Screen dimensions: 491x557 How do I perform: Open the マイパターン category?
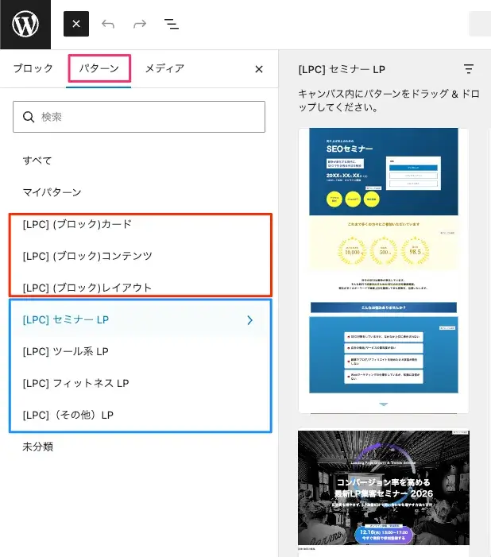tap(52, 192)
